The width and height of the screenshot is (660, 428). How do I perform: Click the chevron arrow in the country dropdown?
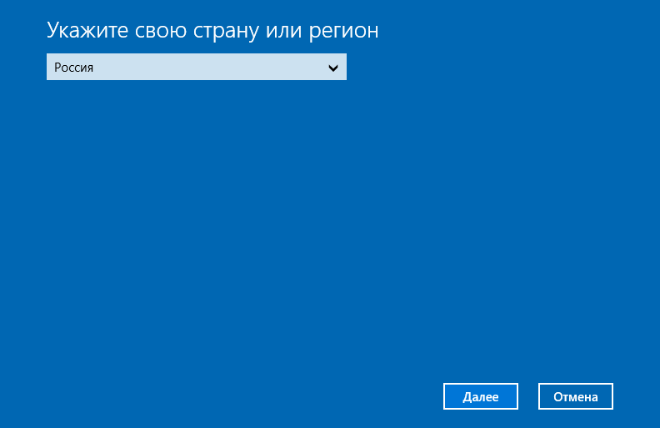pos(333,68)
